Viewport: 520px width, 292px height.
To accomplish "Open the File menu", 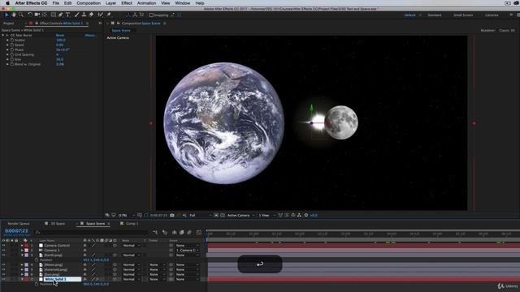I will (56, 3).
